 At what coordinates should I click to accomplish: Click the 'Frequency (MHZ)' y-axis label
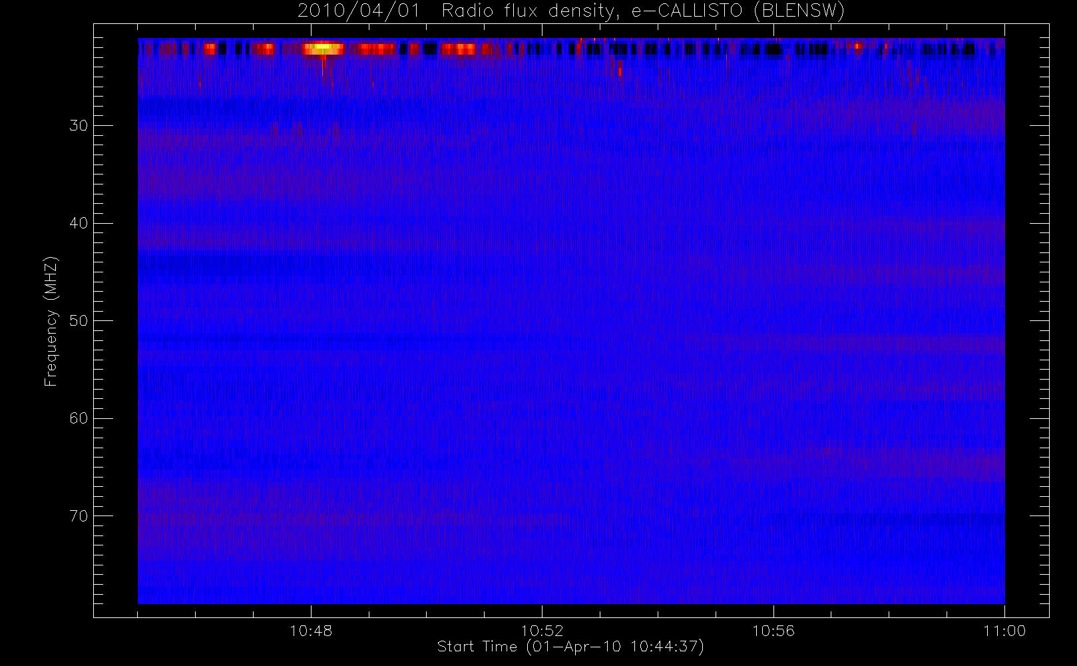[51, 321]
